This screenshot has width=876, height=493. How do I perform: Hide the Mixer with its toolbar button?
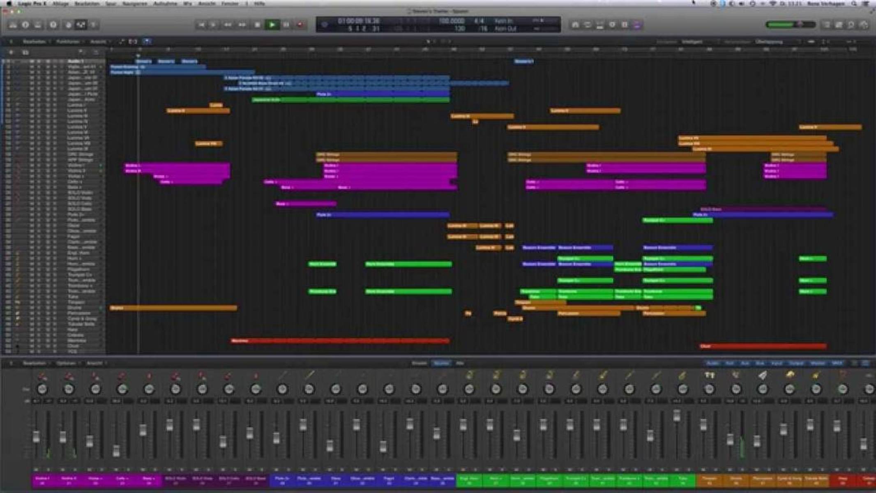coord(81,25)
